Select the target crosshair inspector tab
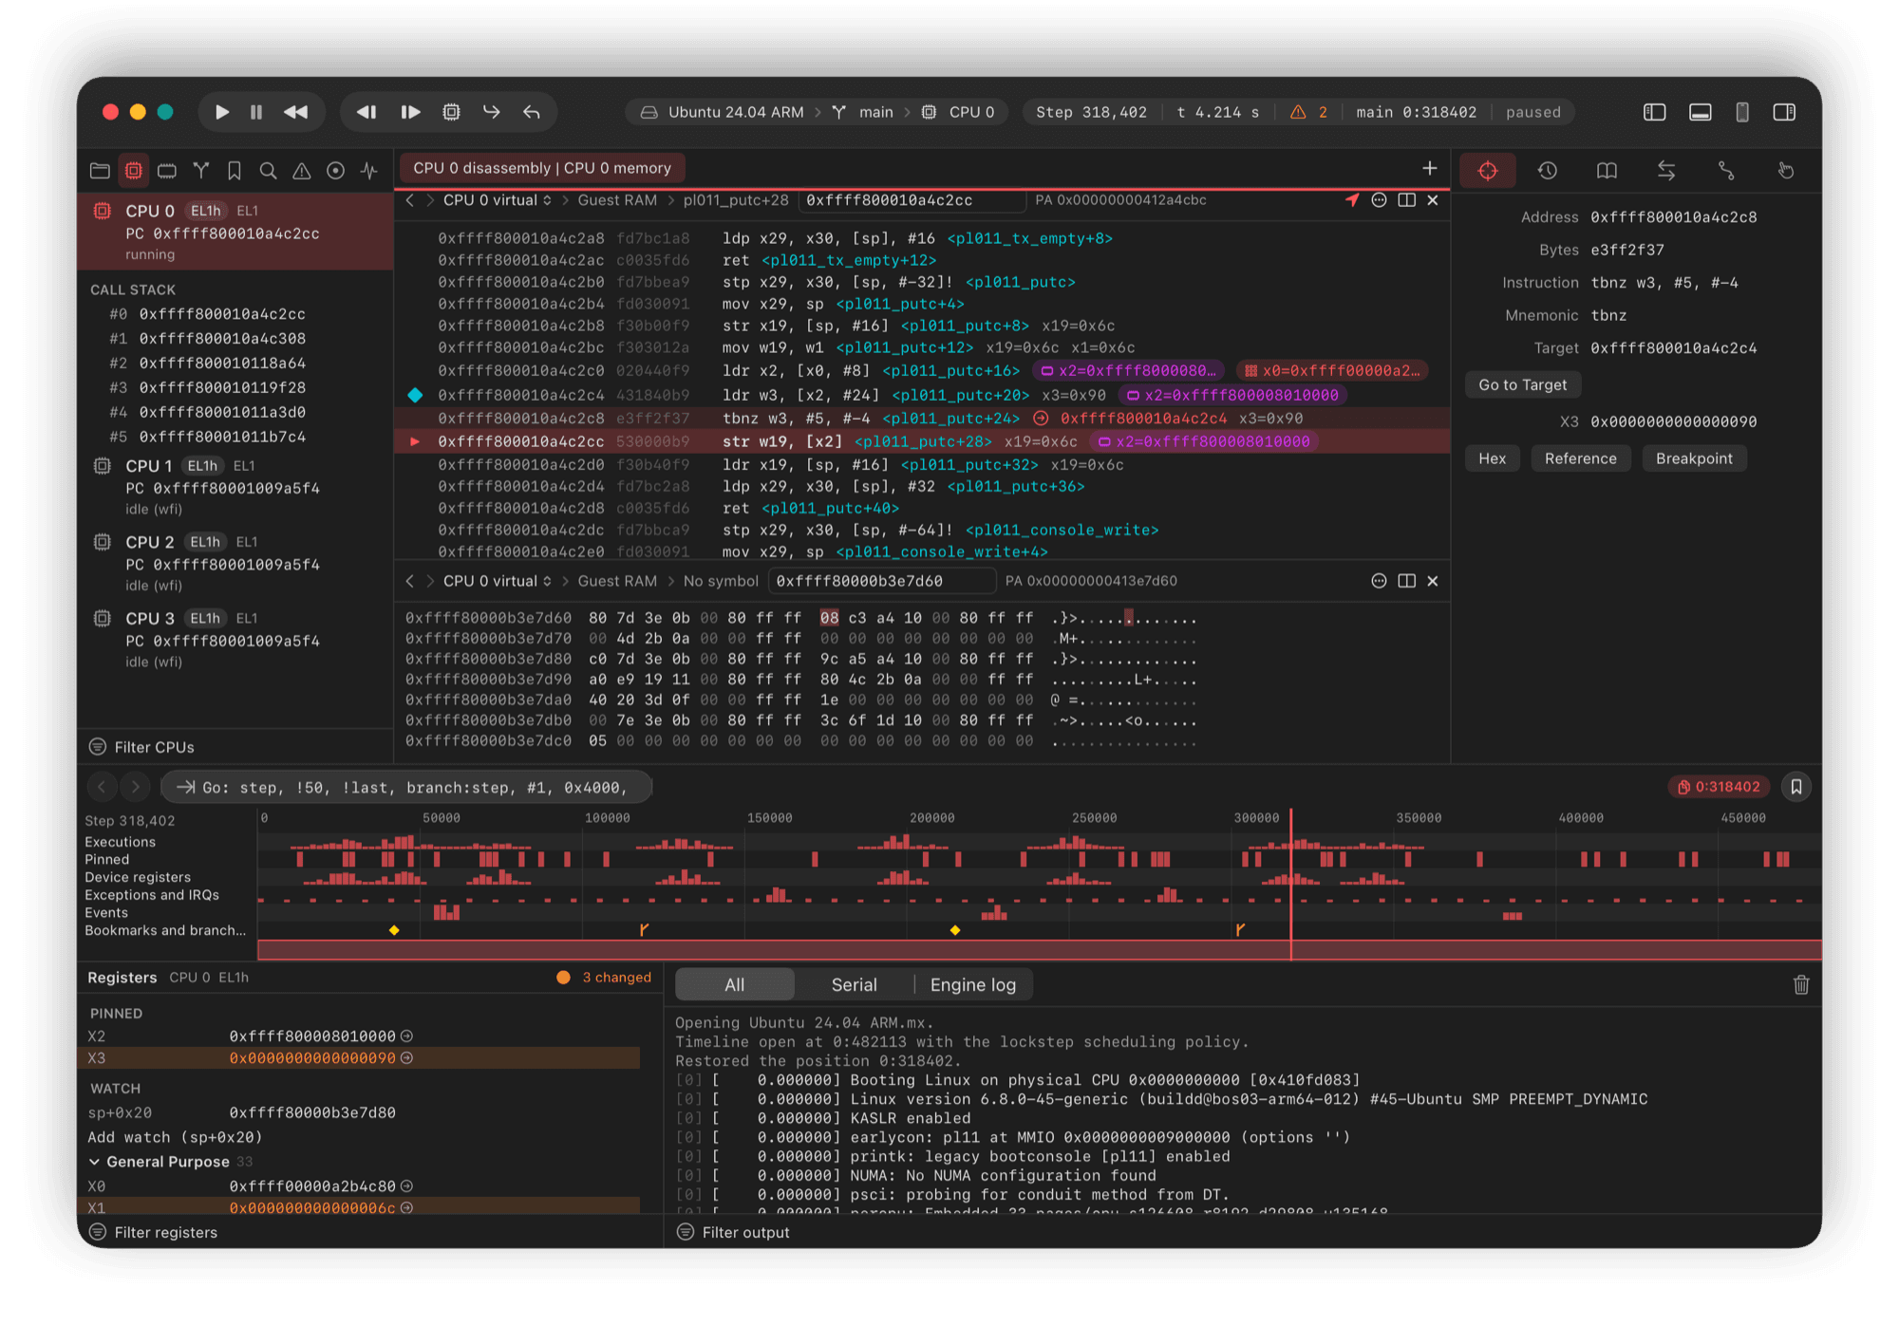Viewport: 1899px width, 1325px height. [1488, 171]
